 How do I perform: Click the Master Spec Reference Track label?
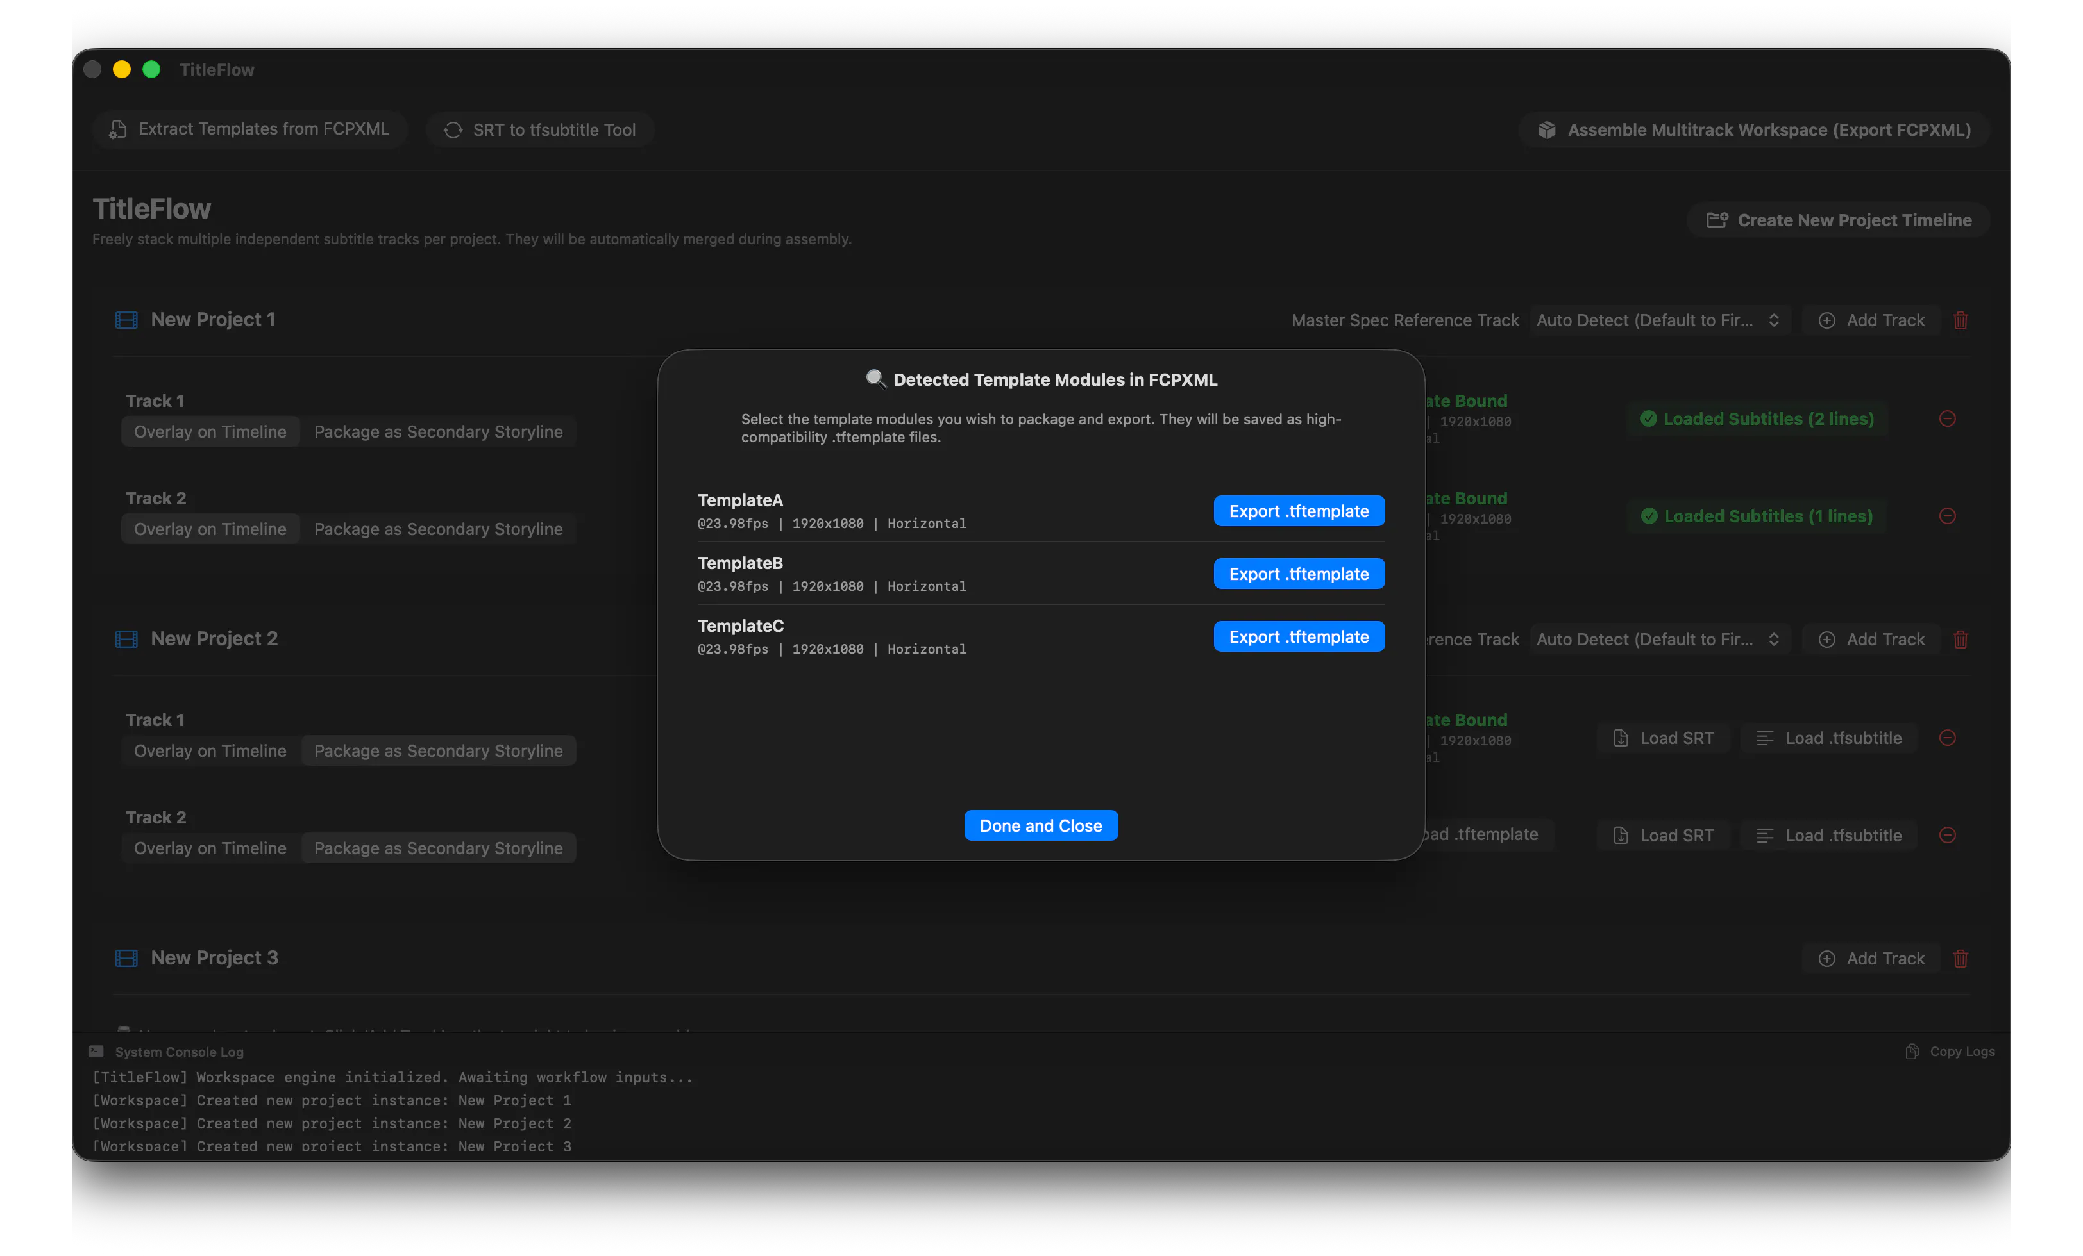[x=1405, y=320]
